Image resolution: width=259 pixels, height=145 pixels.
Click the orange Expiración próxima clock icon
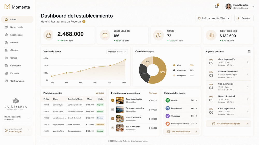click(x=168, y=124)
